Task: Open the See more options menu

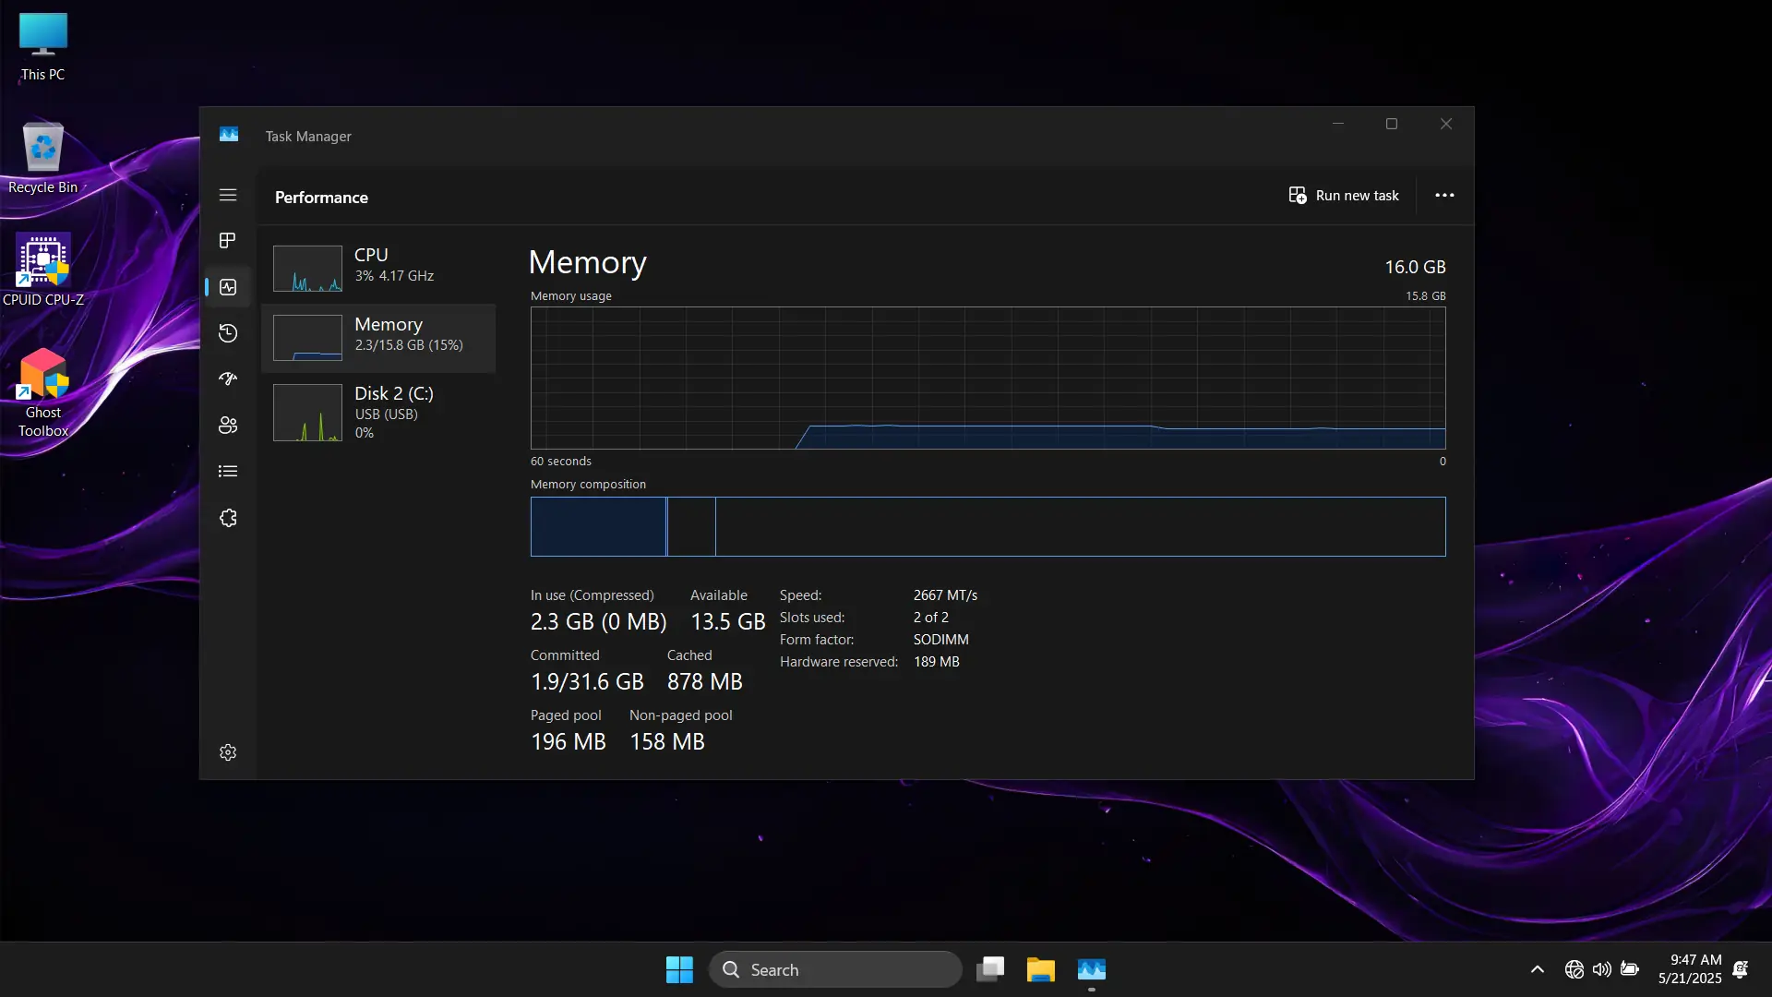Action: [1444, 196]
